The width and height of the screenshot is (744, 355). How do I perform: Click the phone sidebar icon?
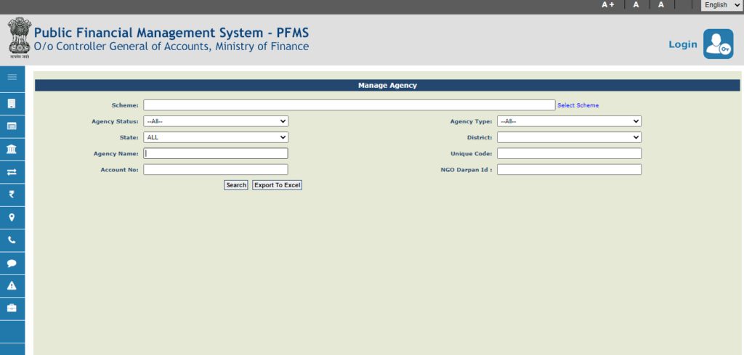tap(12, 240)
